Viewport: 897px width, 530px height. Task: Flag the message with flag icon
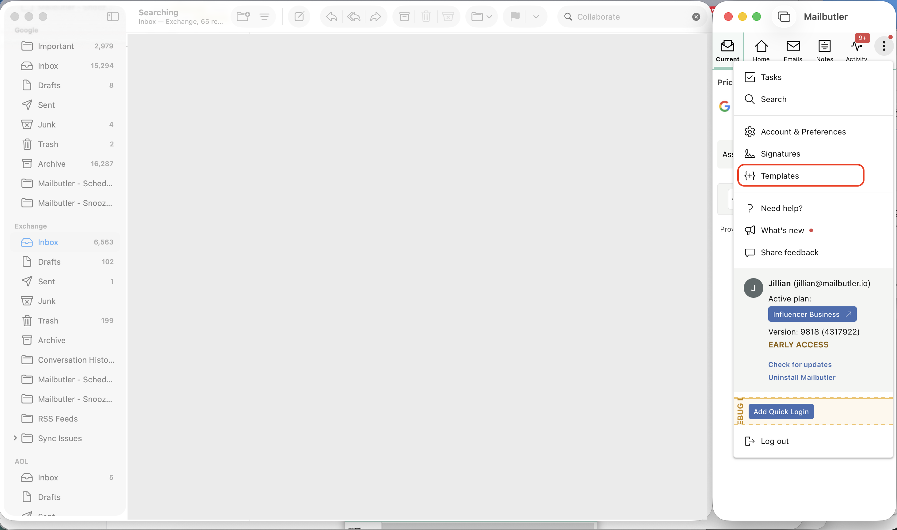pos(515,17)
